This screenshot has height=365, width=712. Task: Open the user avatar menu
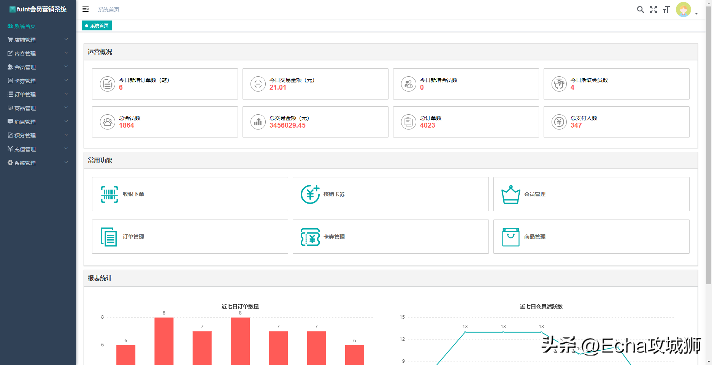click(x=683, y=9)
